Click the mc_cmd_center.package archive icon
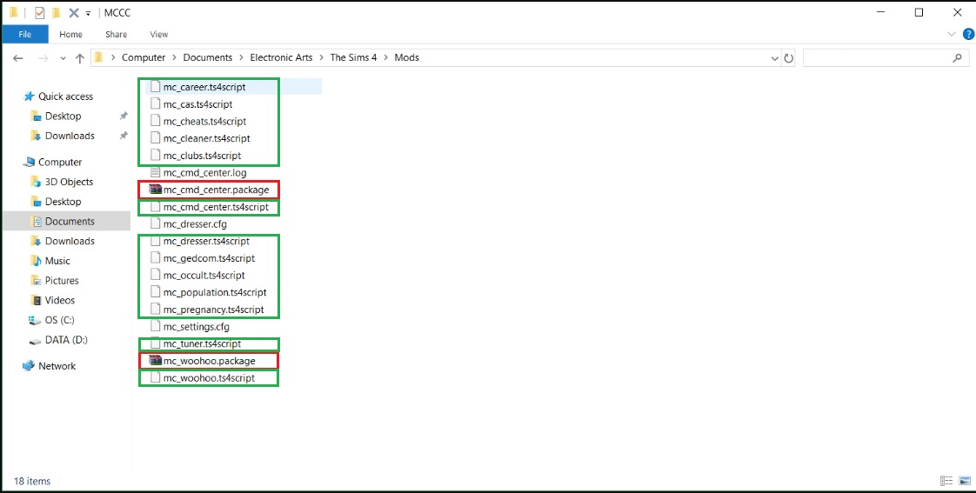 coord(156,190)
